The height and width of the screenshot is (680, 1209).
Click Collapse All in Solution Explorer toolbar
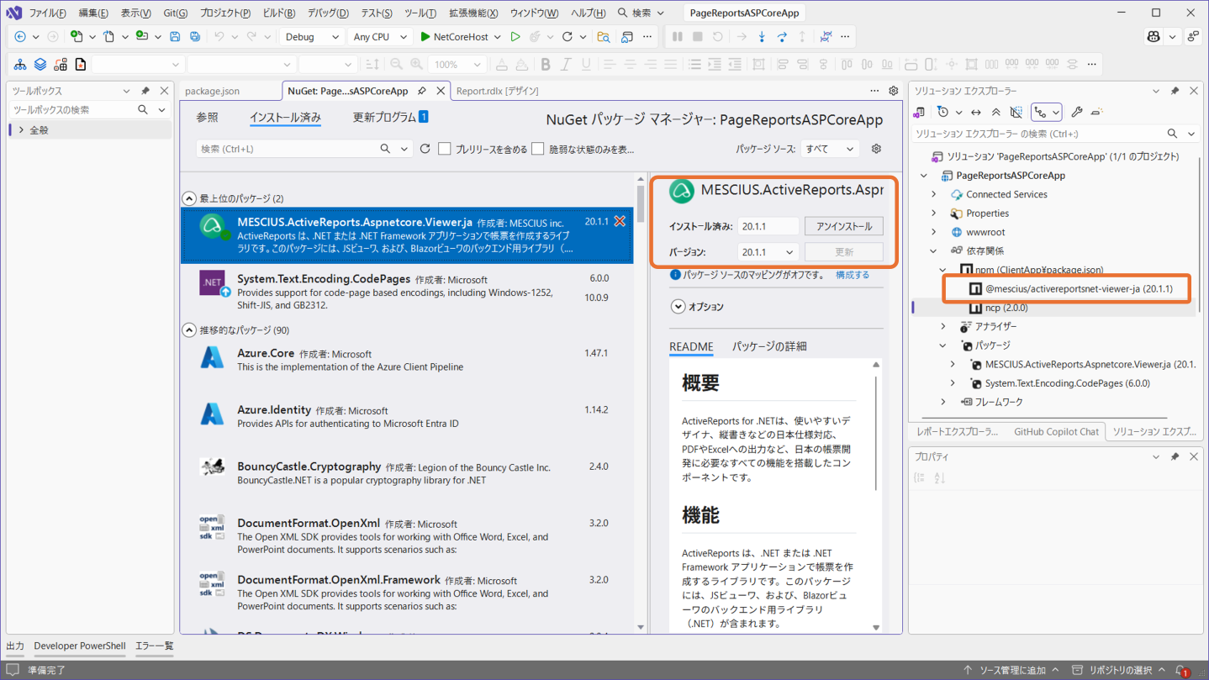tap(996, 112)
